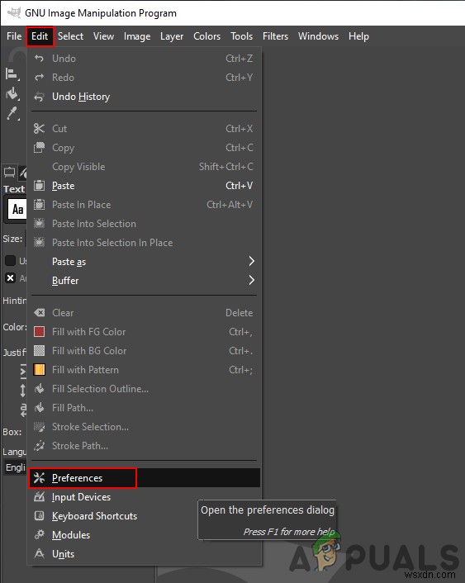The width and height of the screenshot is (465, 583).
Task: Click the Units compass icon
Action: tap(39, 553)
